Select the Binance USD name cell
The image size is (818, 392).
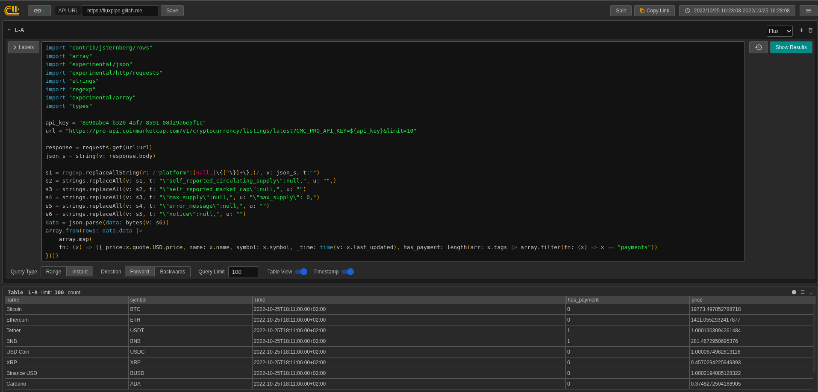67,373
